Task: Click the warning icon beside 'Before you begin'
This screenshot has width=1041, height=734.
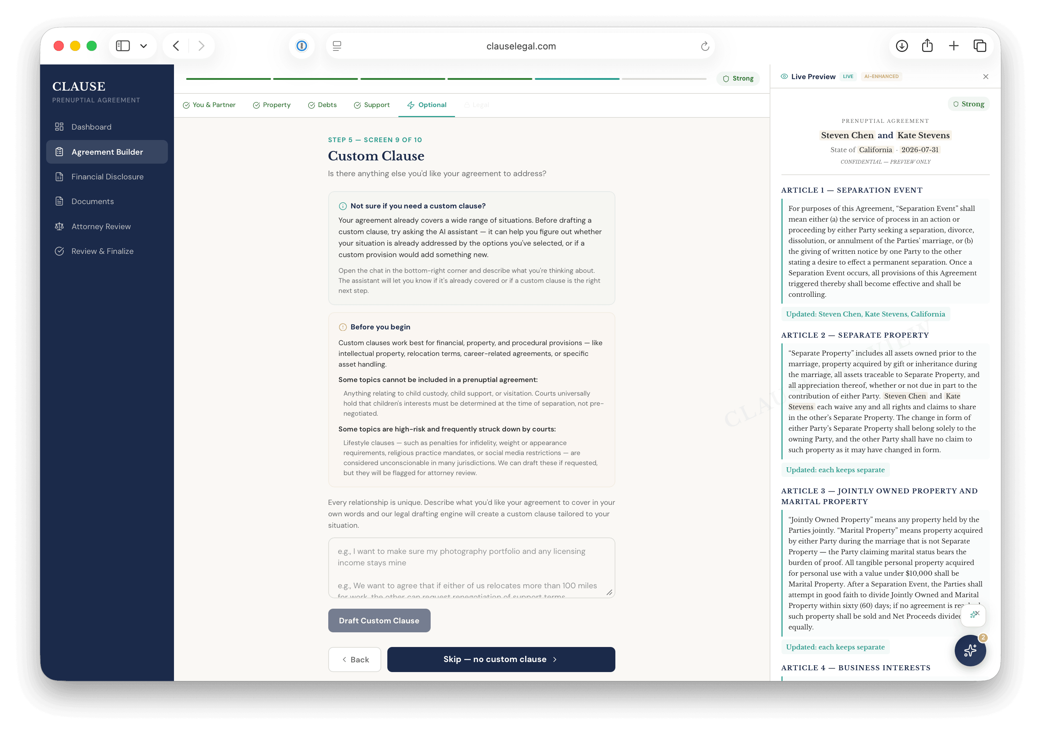Action: (343, 327)
